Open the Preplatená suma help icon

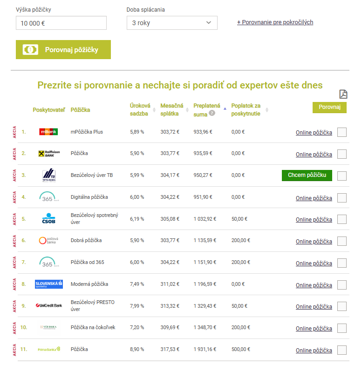coord(212,113)
